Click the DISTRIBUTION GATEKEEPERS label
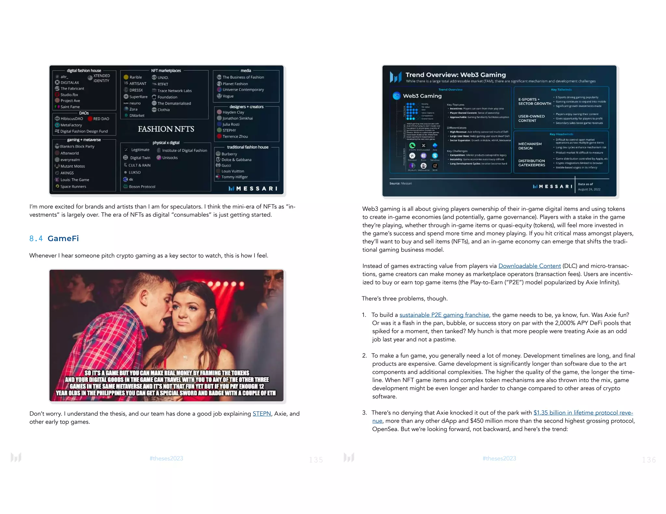Screen dimensions: 666x514 (x=532, y=163)
